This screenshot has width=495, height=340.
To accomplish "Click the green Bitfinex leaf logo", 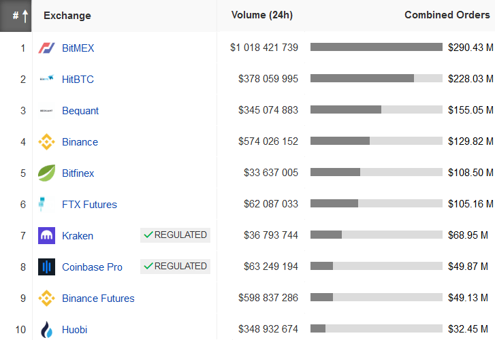I will [46, 173].
